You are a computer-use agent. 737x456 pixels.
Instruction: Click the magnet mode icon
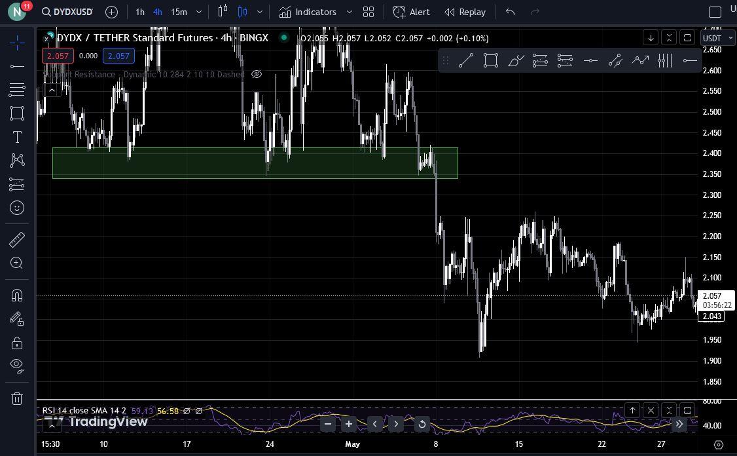pos(17,295)
